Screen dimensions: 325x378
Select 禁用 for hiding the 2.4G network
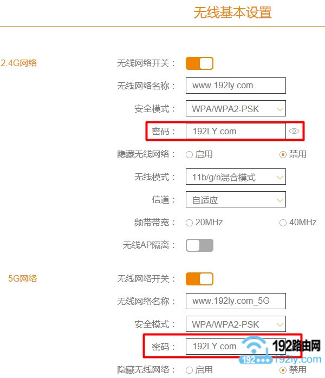[283, 154]
